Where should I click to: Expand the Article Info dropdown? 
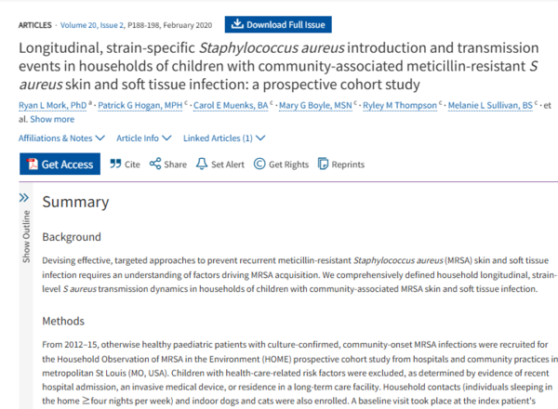141,139
